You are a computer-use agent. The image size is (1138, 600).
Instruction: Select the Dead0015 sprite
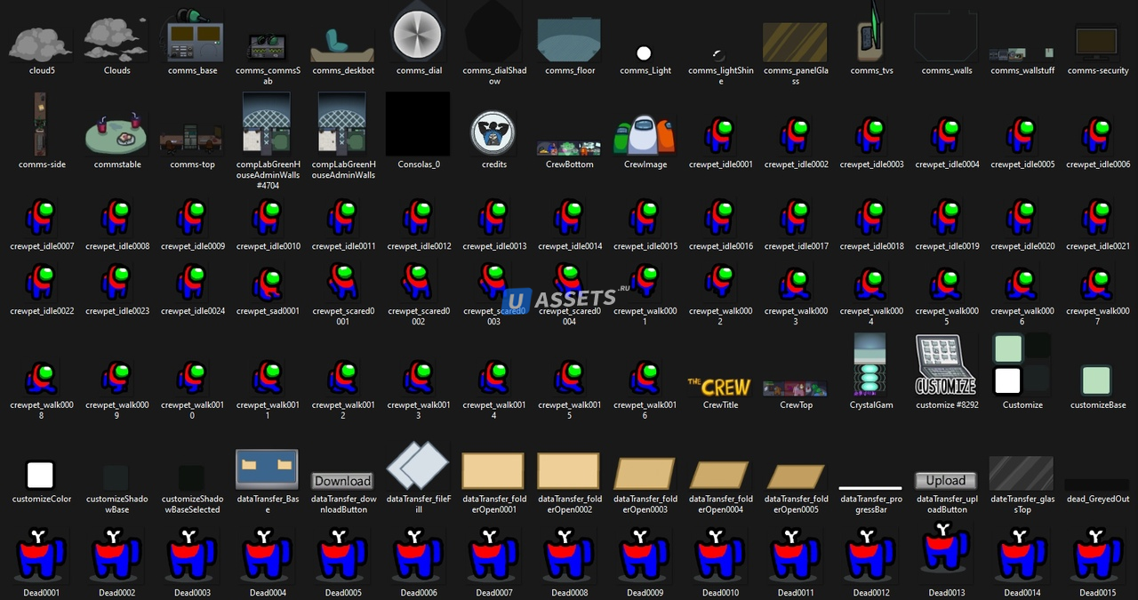[x=1097, y=556]
